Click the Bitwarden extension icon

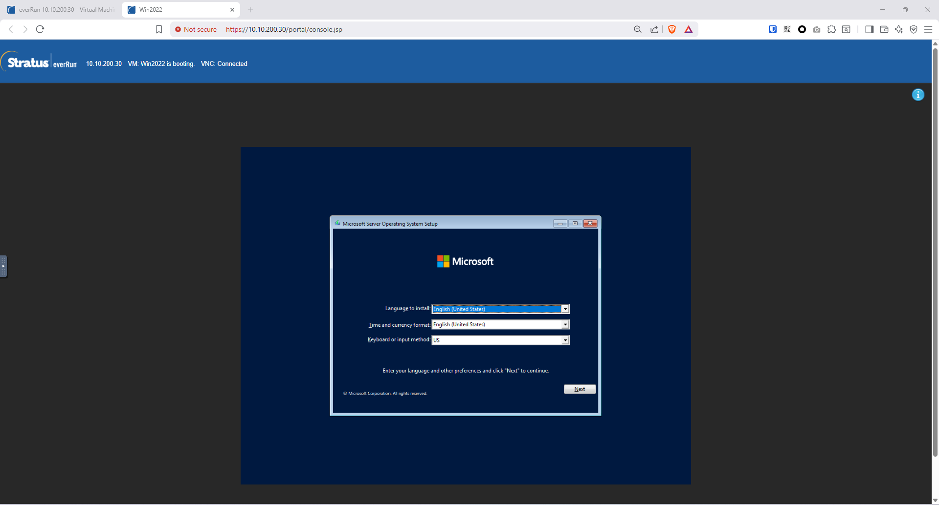coord(773,29)
